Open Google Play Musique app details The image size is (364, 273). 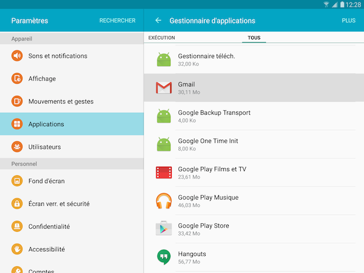[254, 201]
